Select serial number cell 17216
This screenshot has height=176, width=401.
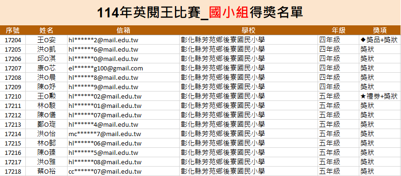(x=13, y=153)
